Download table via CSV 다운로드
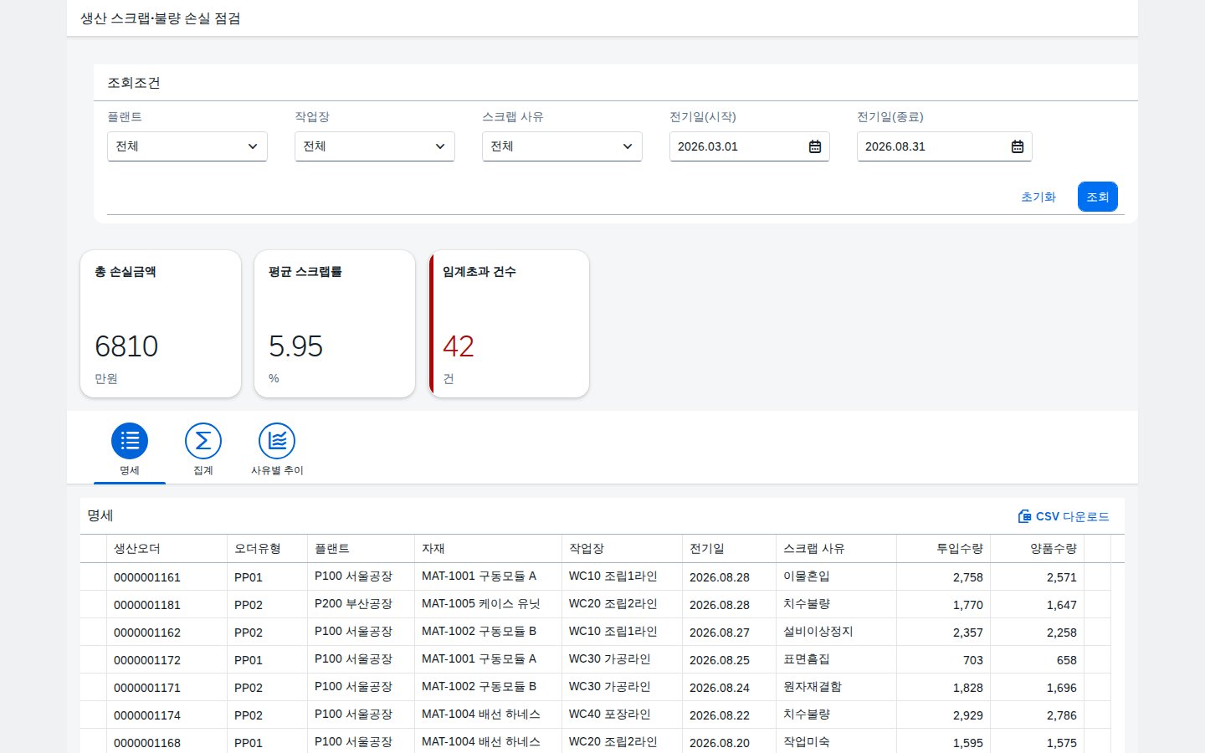Image resolution: width=1205 pixels, height=753 pixels. coord(1064,516)
